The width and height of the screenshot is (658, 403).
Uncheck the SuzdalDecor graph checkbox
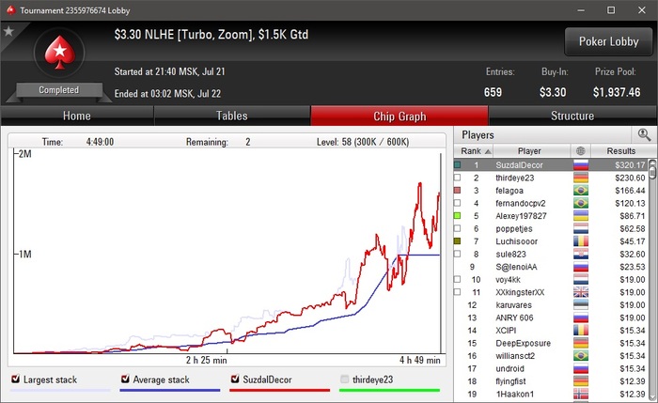click(235, 380)
